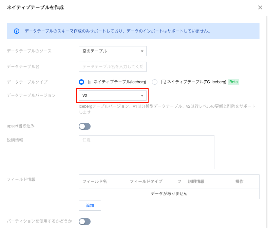Click the フィールドタイプ column header
Viewport: 268px width, 228px height.
pos(146,182)
